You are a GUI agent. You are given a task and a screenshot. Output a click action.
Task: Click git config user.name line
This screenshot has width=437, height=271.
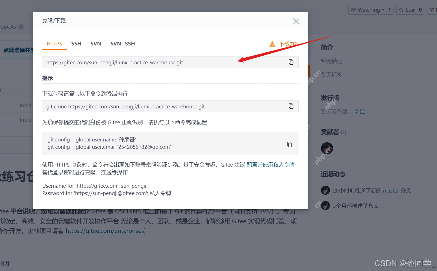pyautogui.click(x=92, y=139)
